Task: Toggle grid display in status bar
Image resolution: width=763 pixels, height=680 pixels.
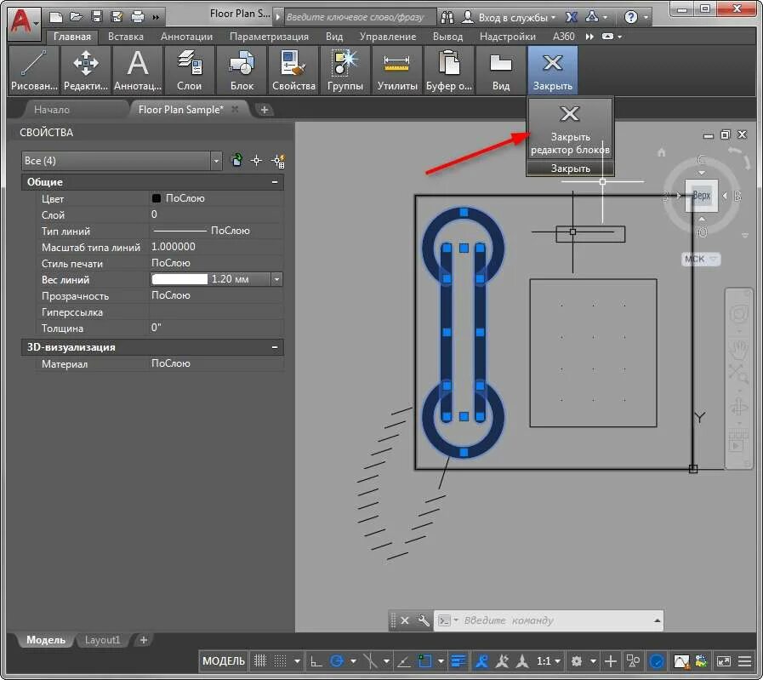Action: (260, 660)
